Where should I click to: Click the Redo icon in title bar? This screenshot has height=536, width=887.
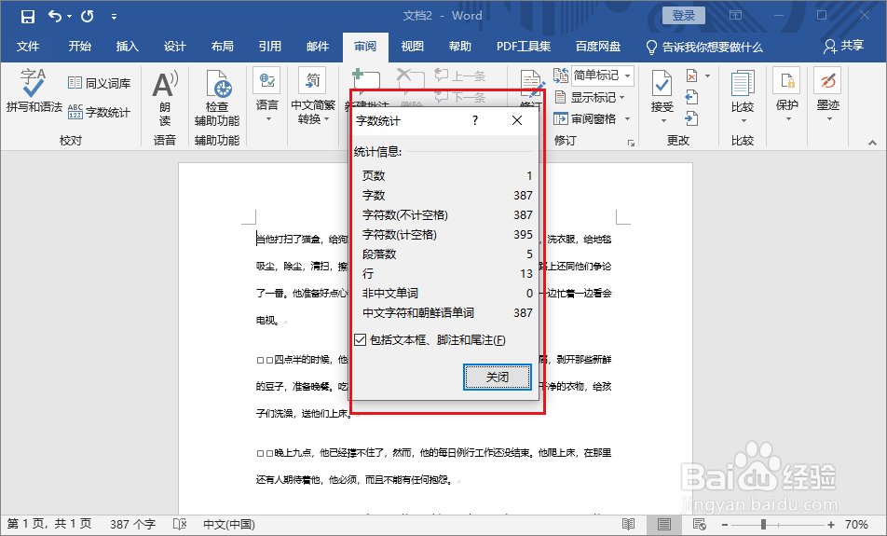click(x=88, y=17)
